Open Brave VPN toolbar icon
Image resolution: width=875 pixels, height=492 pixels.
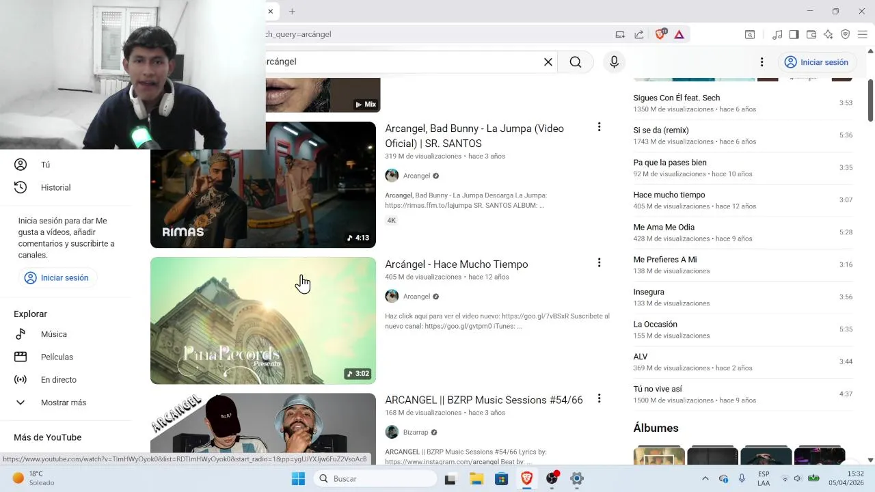coord(846,34)
